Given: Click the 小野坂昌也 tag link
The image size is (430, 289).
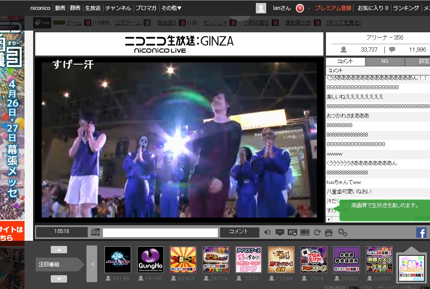Looking at the screenshot, I should [x=256, y=22].
